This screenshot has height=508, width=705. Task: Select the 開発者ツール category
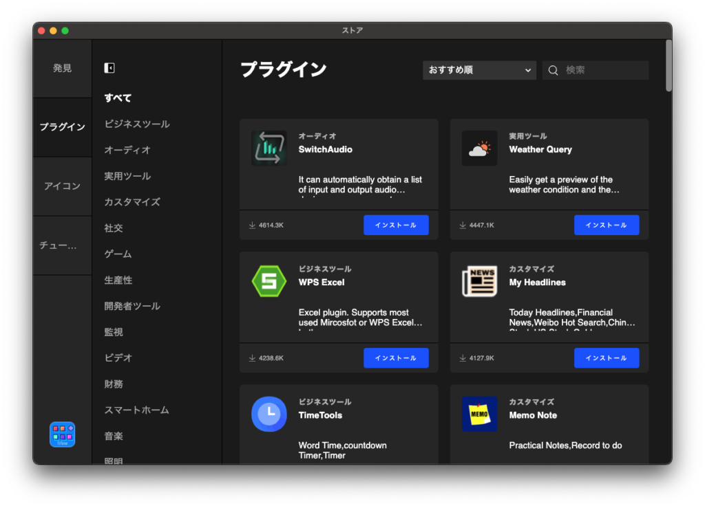[131, 306]
